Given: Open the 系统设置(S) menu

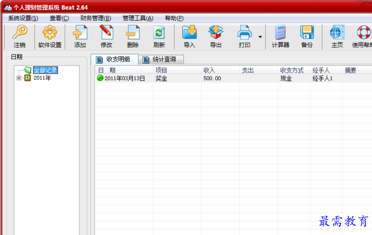Looking at the screenshot, I should tap(23, 18).
